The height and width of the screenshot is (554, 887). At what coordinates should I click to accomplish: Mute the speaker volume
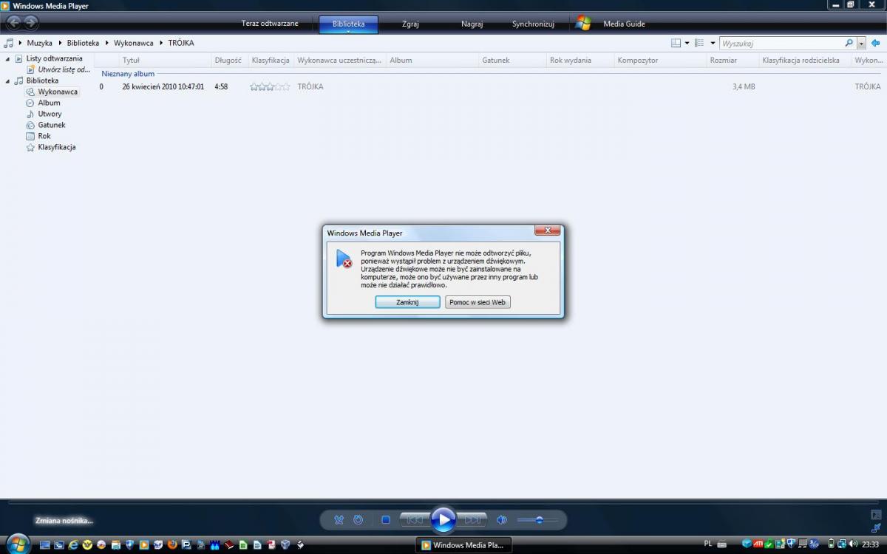(502, 520)
